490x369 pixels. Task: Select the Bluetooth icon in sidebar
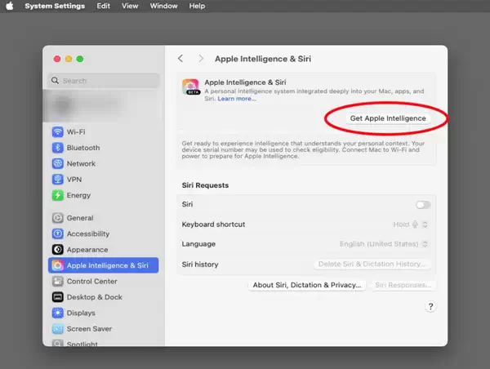click(x=57, y=148)
